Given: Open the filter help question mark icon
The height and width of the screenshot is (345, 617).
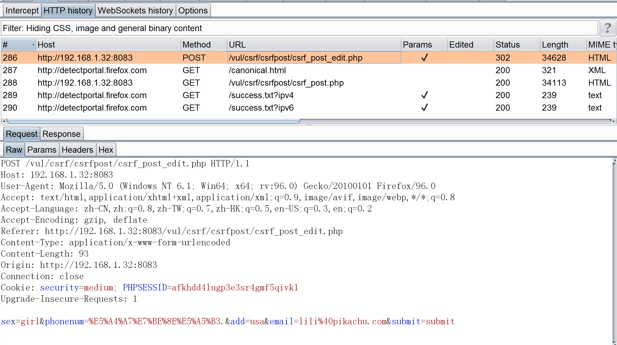Looking at the screenshot, I should (x=608, y=28).
